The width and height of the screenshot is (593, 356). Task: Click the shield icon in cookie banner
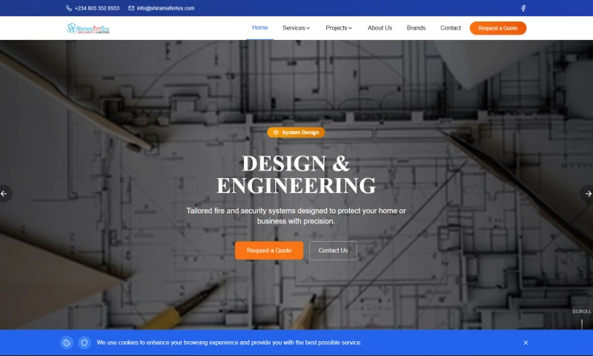85,343
